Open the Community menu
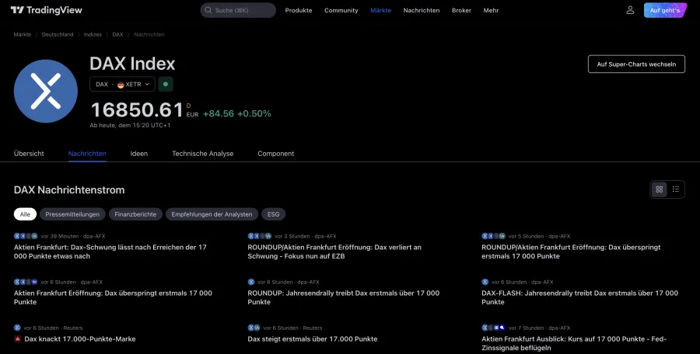This screenshot has width=700, height=354. tap(341, 10)
